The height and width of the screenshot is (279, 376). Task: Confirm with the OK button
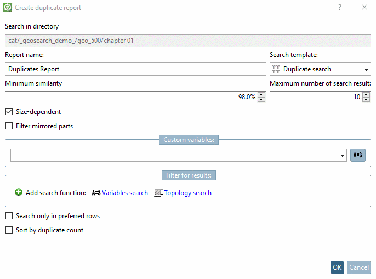click(x=337, y=267)
